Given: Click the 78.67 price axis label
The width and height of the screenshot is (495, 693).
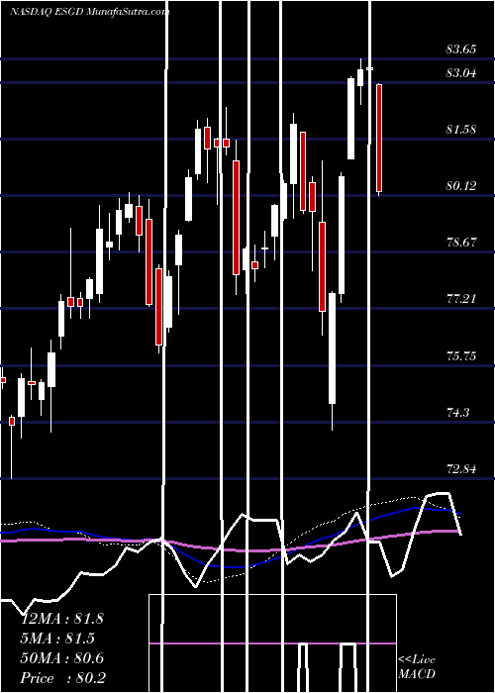Looking at the screenshot, I should (x=461, y=243).
